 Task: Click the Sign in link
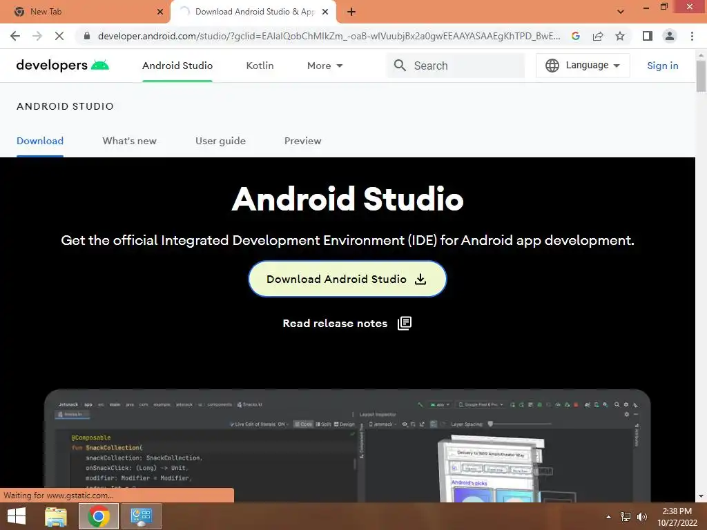[662, 66]
